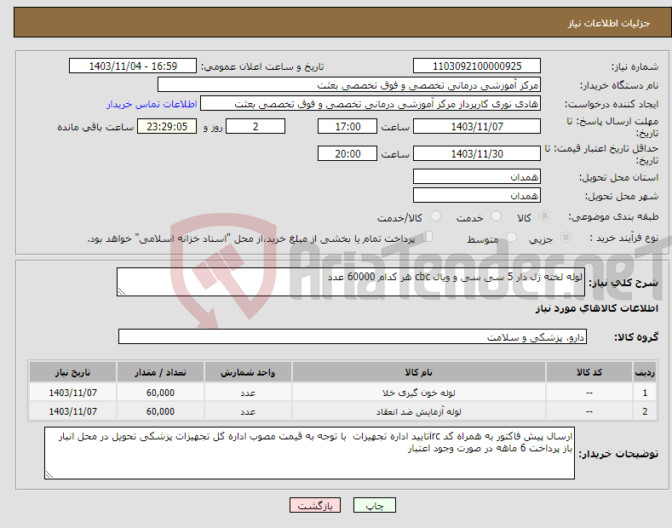Click item name لوله خون گیری خلا

[x=419, y=393]
